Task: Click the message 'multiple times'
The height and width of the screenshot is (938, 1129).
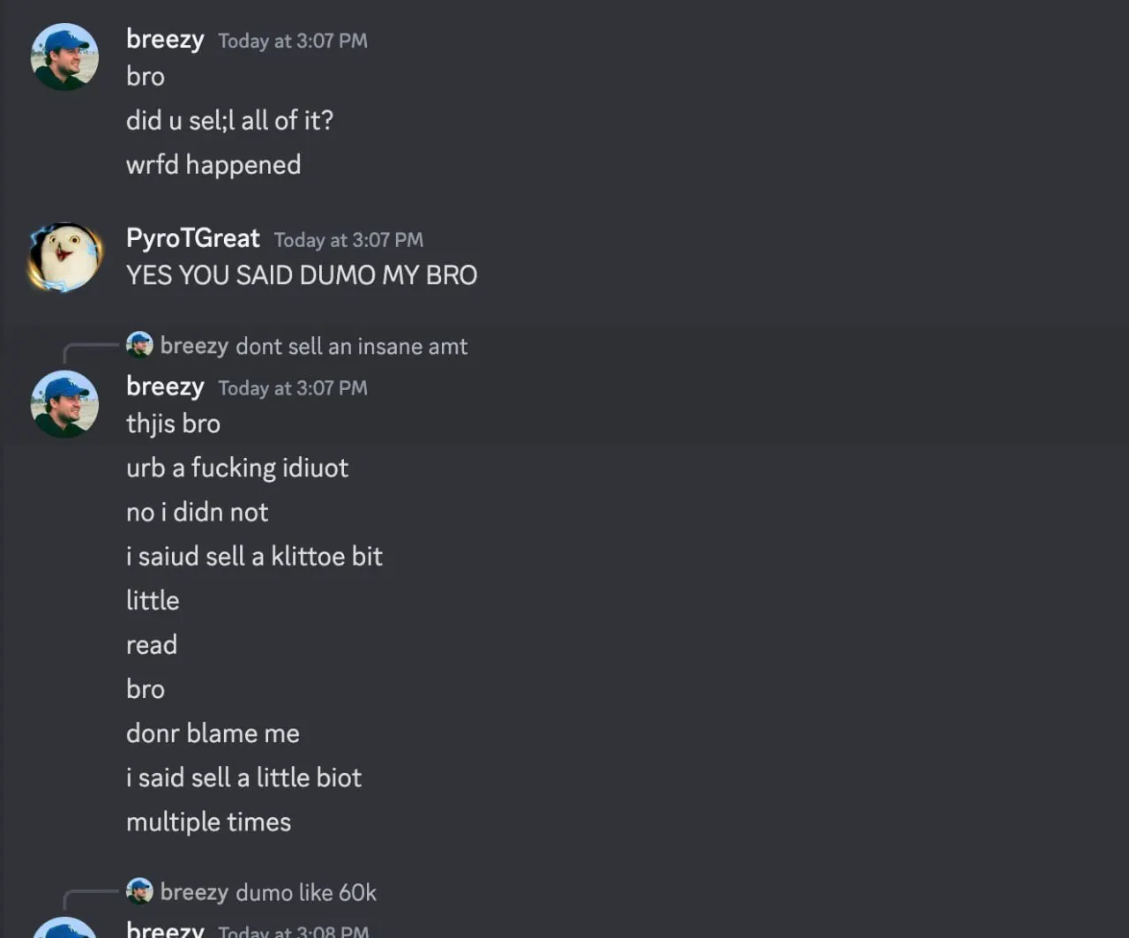Action: pos(208,822)
